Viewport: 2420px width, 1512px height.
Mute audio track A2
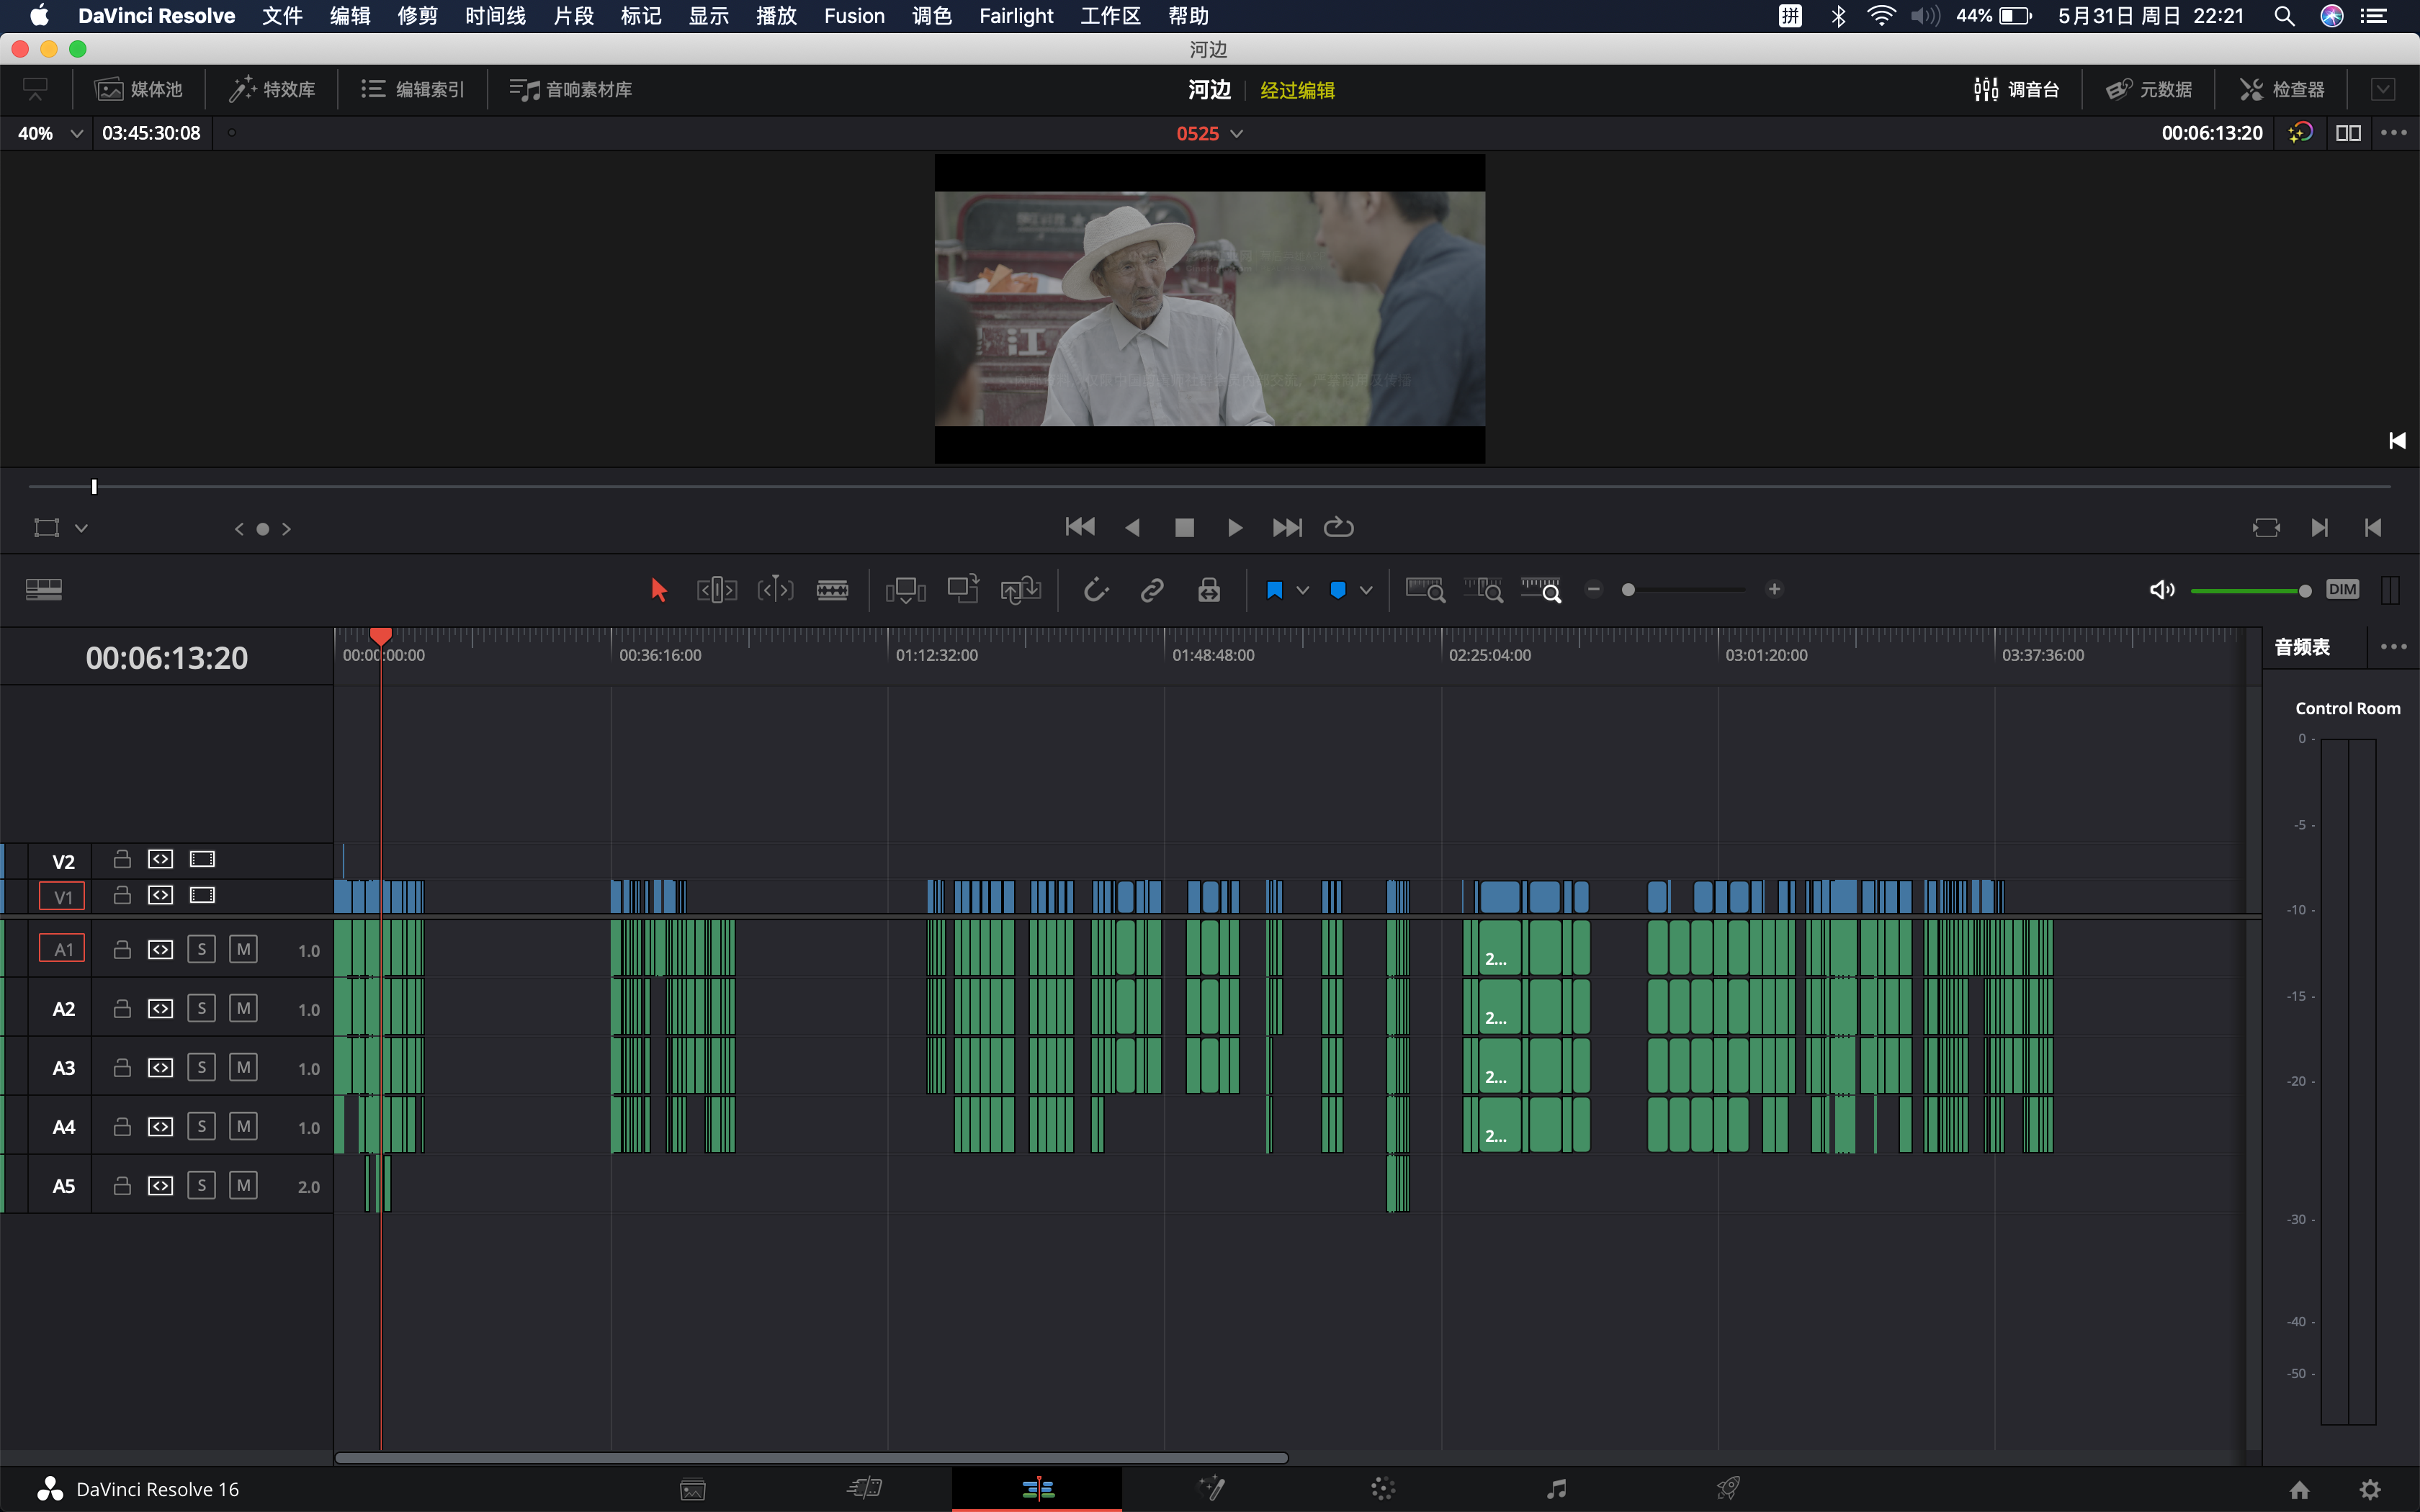(x=243, y=1008)
